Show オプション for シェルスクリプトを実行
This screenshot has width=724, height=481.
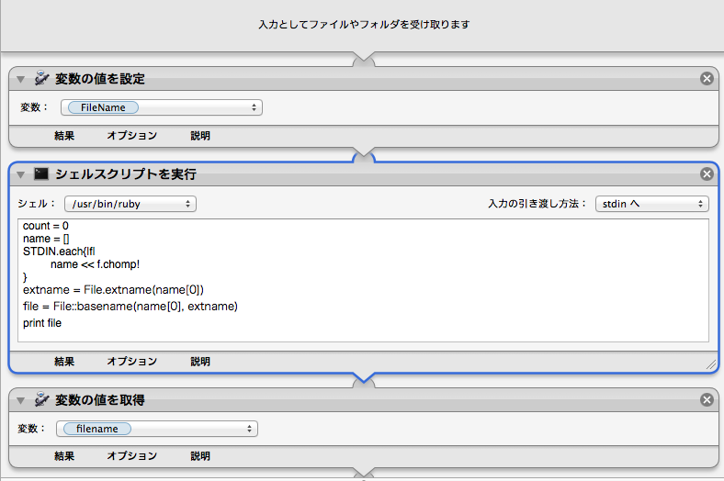(132, 361)
